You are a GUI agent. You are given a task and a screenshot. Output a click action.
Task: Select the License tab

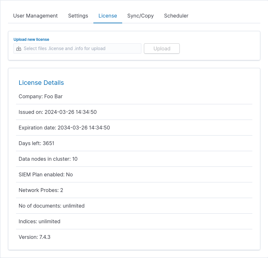click(x=108, y=16)
